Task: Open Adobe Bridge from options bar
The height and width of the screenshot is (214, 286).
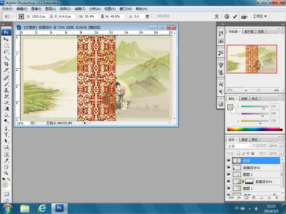Action: coord(244,16)
